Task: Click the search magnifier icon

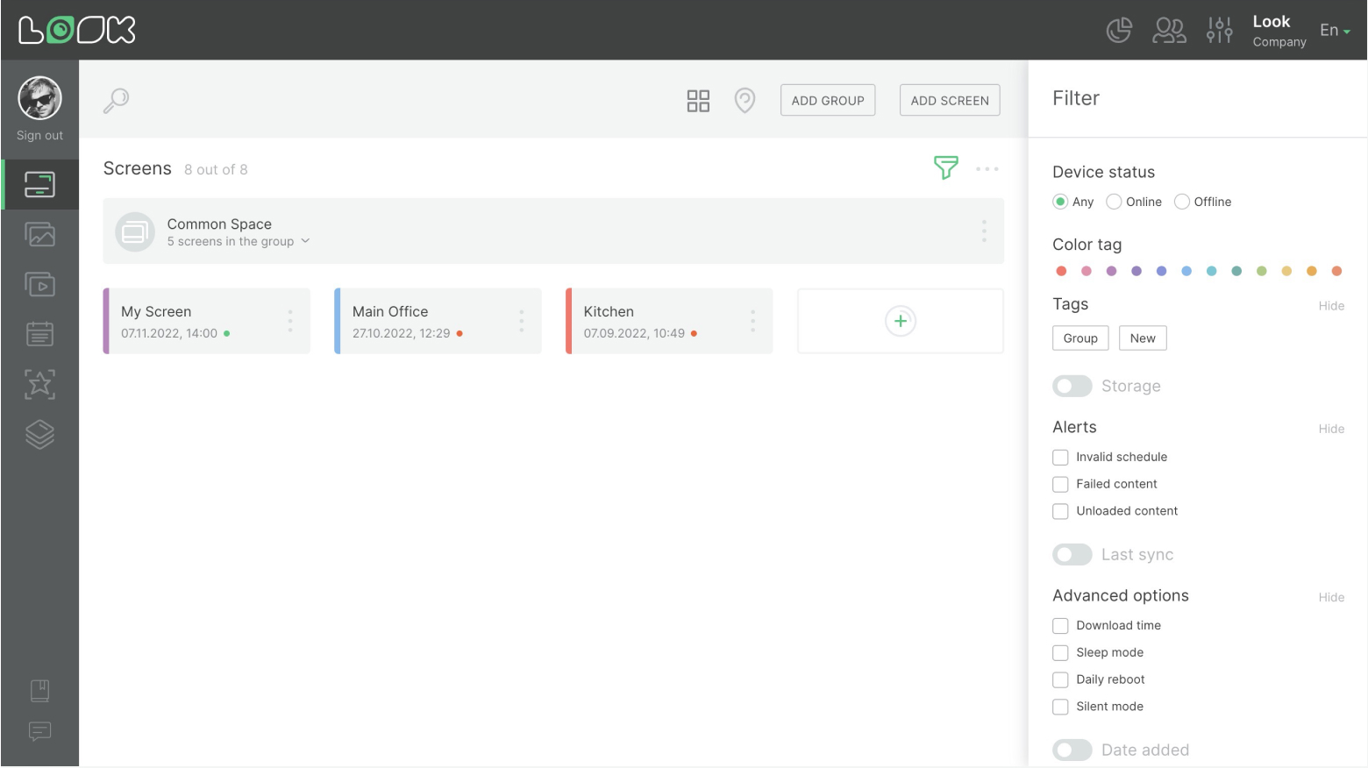Action: pos(116,101)
